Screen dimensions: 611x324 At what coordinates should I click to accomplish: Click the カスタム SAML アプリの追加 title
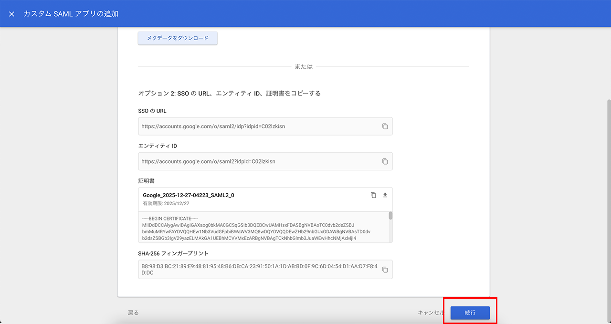71,14
